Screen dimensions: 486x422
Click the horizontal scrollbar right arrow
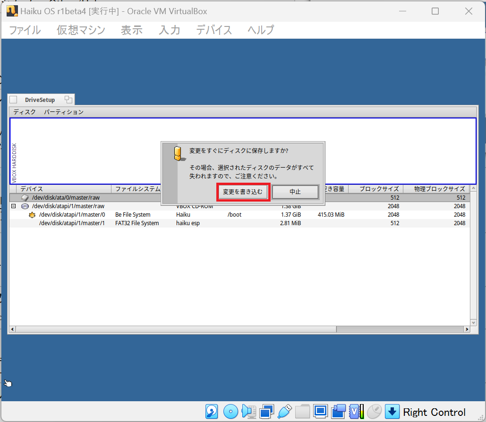pos(467,329)
